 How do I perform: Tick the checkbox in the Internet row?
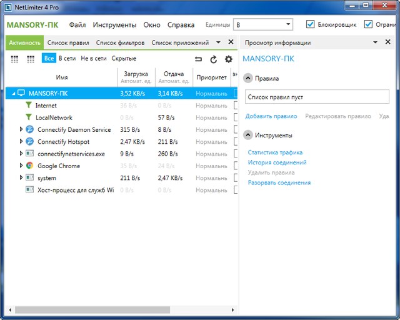pyautogui.click(x=236, y=106)
